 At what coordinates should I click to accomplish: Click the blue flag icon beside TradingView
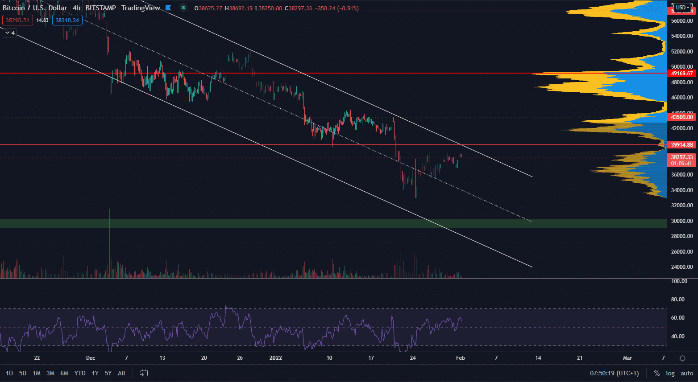tap(168, 8)
